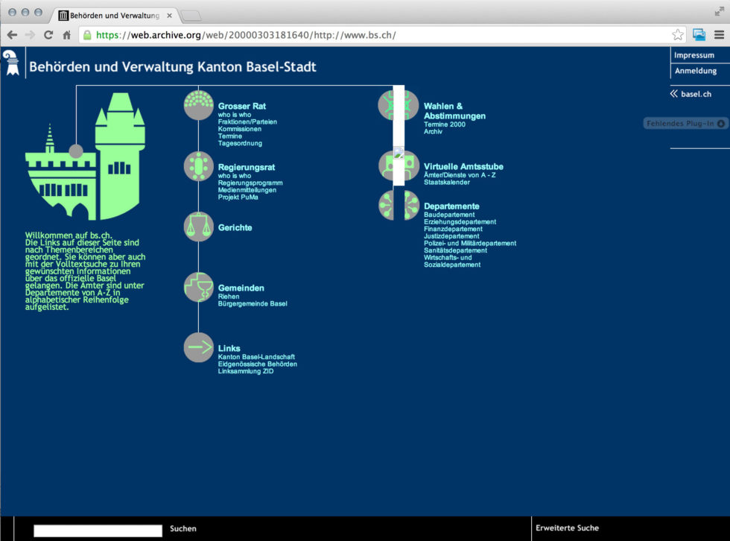Click the Gemeinden circle icon
Viewport: 730px width, 541px height.
click(199, 287)
